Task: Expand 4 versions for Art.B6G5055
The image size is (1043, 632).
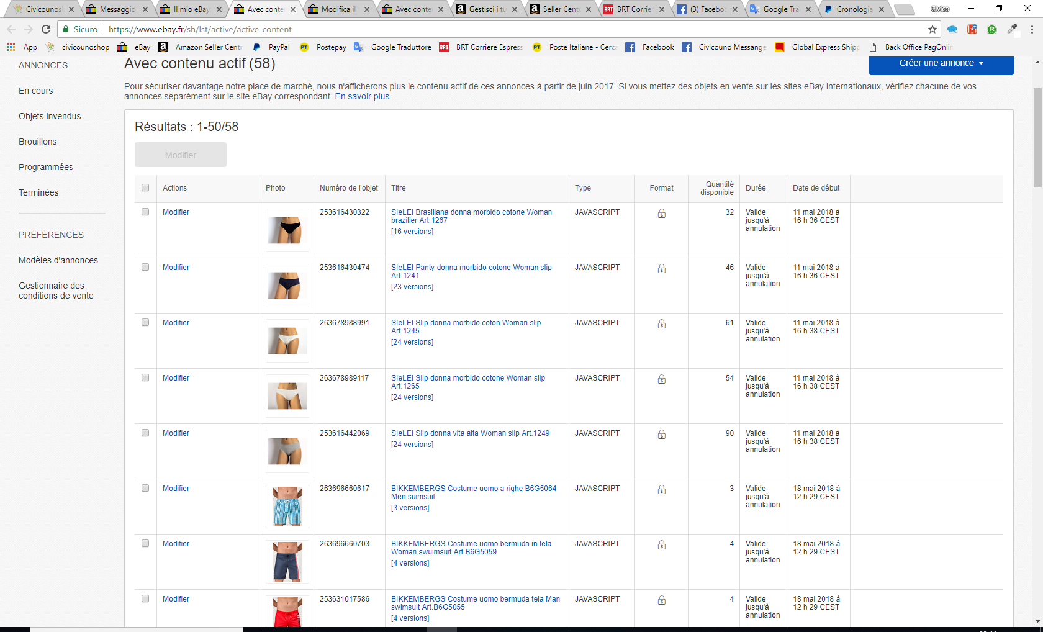Action: tap(410, 618)
